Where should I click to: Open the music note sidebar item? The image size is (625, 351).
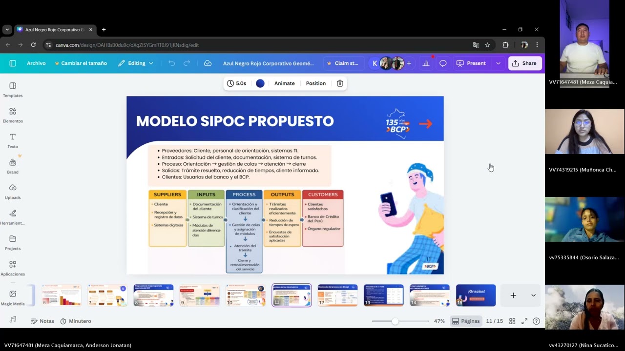point(13,319)
